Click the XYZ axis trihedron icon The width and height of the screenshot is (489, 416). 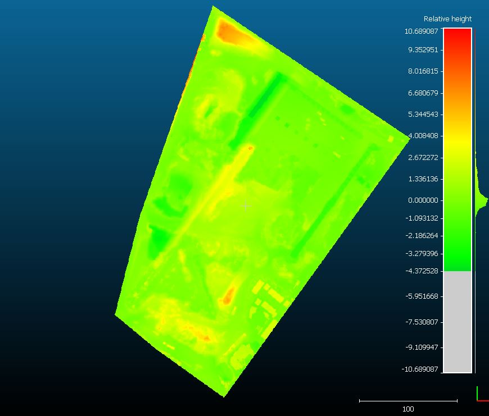pyautogui.click(x=481, y=394)
